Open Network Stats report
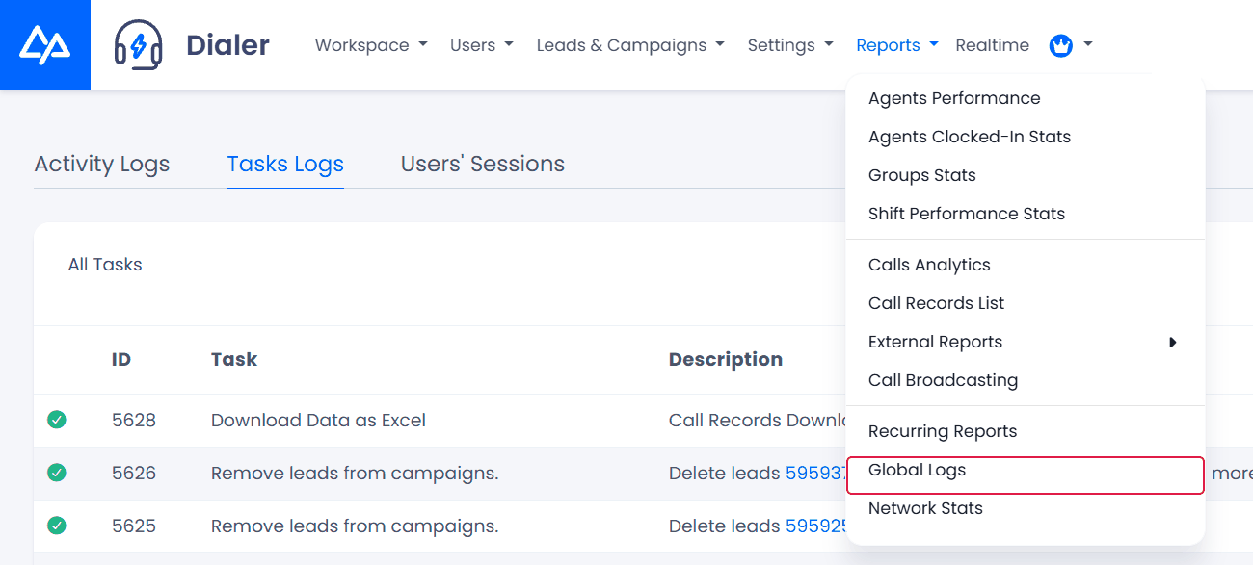This screenshot has width=1253, height=565. point(1026,508)
